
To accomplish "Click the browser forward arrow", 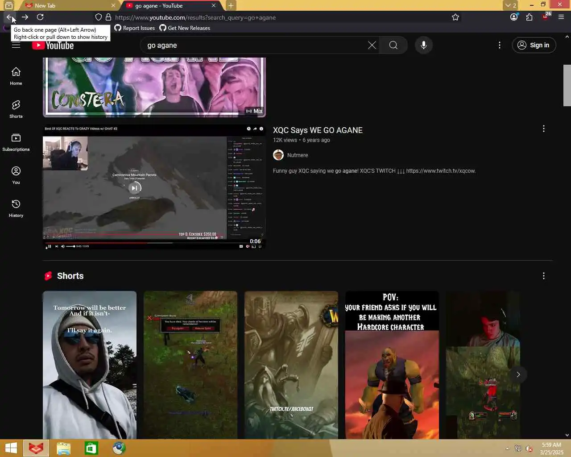I will (25, 17).
